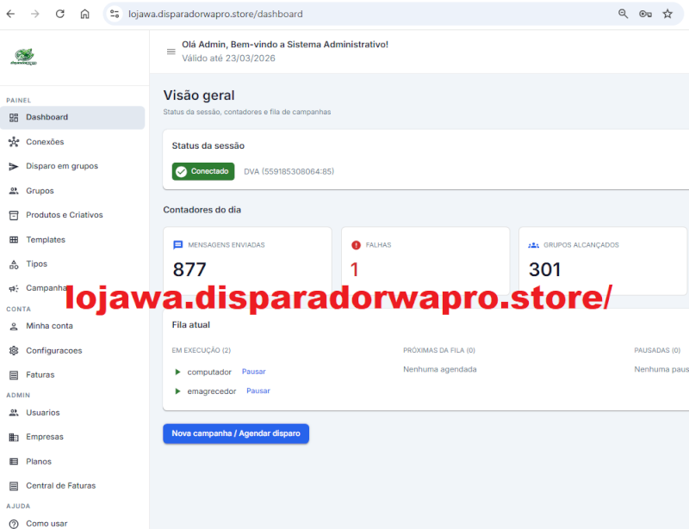Click the Configuracoes gear icon
The image size is (689, 529).
[15, 350]
